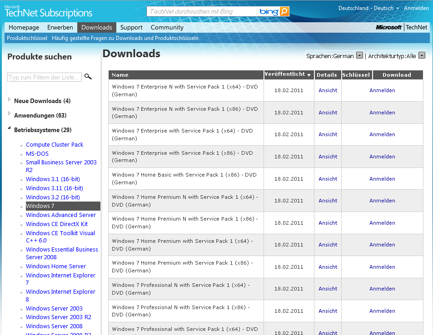Select the Downloads tab
Image resolution: width=433 pixels, height=335 pixels.
click(x=97, y=27)
